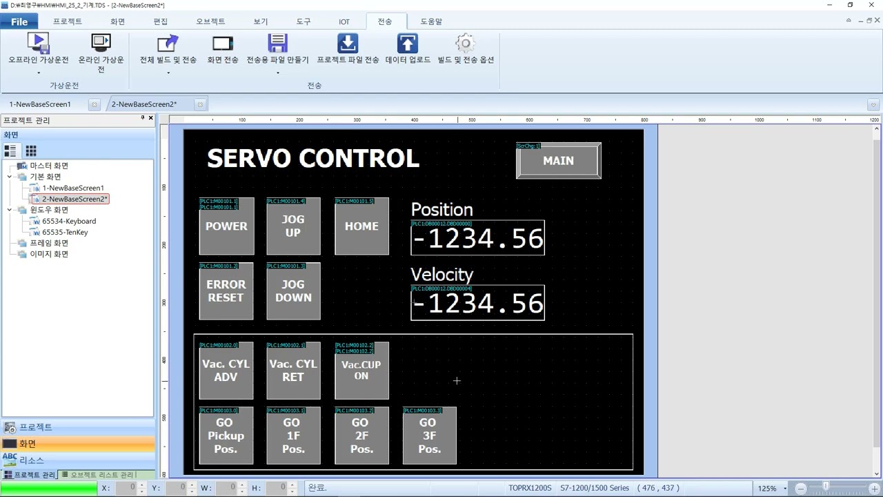
Task: Open the 도구 ribbon tab
Action: (304, 21)
